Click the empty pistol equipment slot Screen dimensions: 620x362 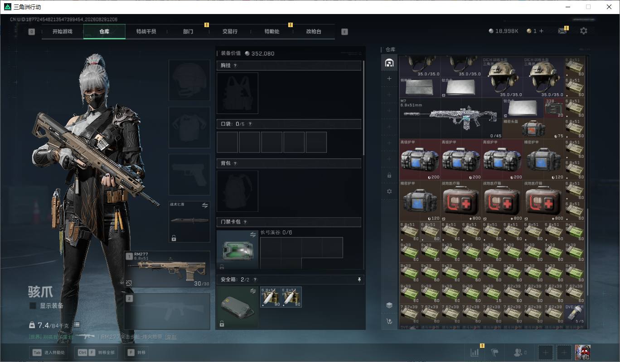(x=189, y=174)
